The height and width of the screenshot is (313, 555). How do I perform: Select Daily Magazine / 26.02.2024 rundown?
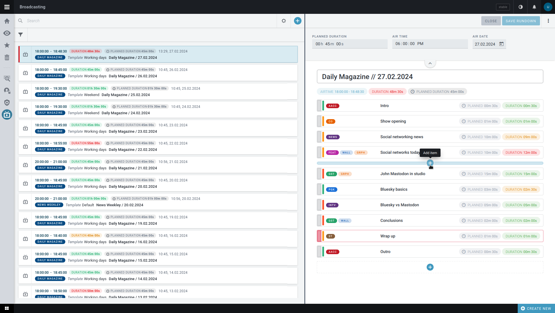click(x=158, y=73)
